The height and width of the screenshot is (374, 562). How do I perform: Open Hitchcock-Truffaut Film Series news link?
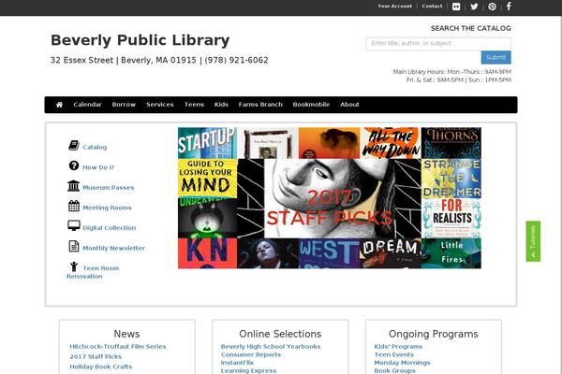(x=118, y=347)
